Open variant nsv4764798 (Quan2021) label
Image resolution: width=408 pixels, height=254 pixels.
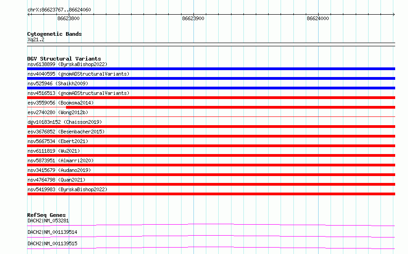point(56,180)
